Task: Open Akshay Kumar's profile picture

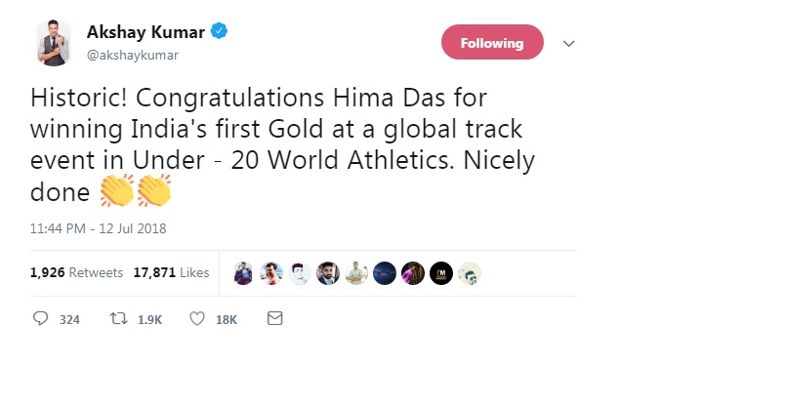Action: tap(55, 43)
